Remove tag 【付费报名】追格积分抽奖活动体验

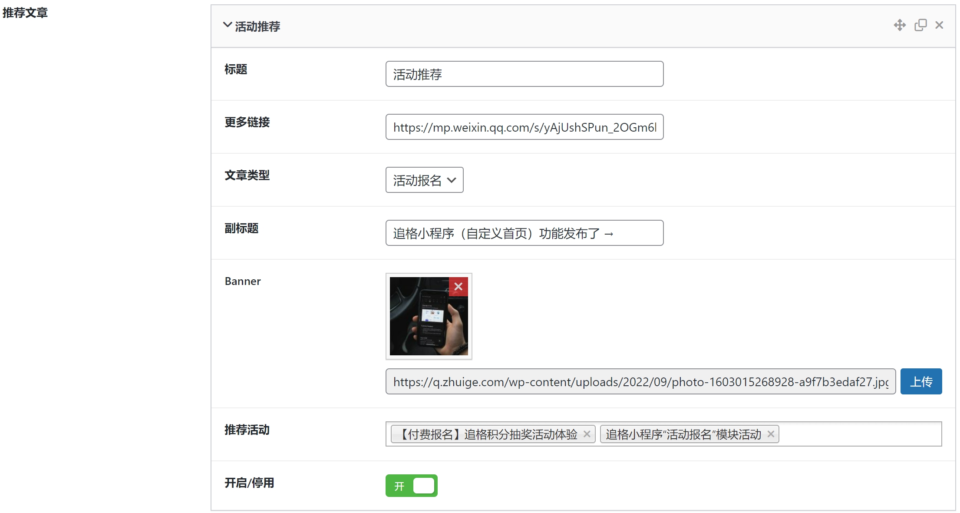coord(587,434)
